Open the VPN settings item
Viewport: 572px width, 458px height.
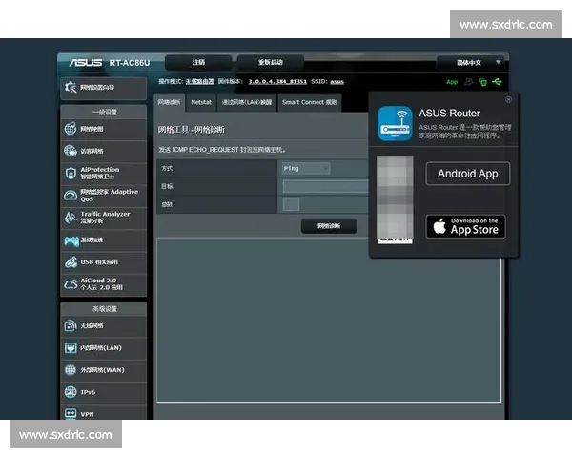pos(103,414)
